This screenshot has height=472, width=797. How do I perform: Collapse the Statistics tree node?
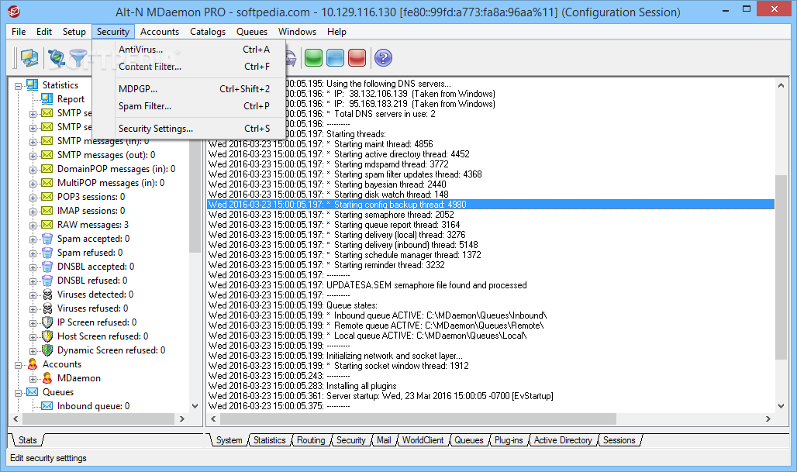click(19, 86)
